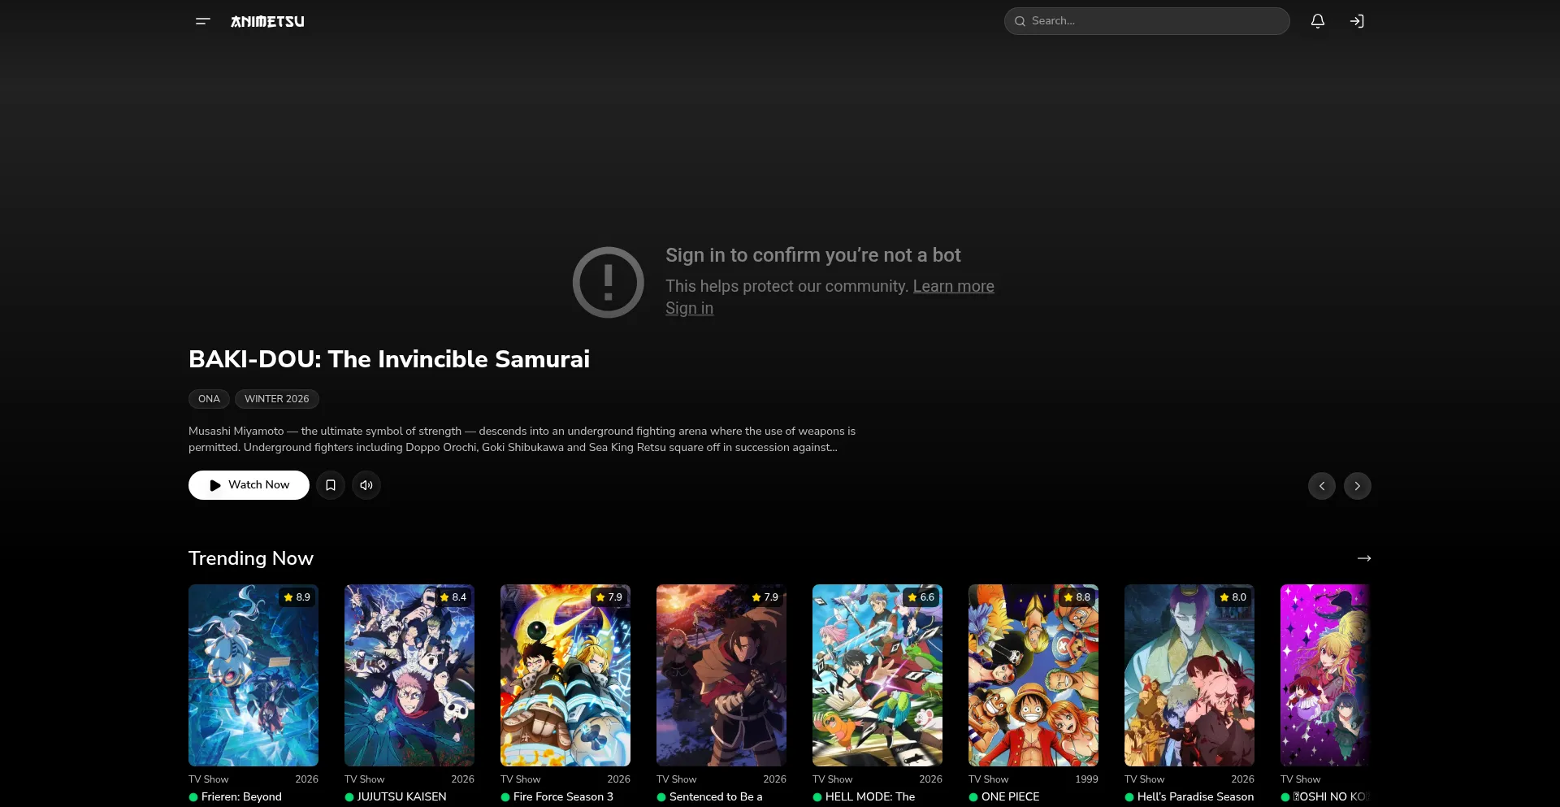Open the ONE PIECE poster
The height and width of the screenshot is (807, 1560).
(x=1033, y=675)
